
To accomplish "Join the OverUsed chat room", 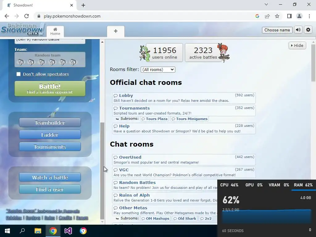I will pyautogui.click(x=184, y=160).
